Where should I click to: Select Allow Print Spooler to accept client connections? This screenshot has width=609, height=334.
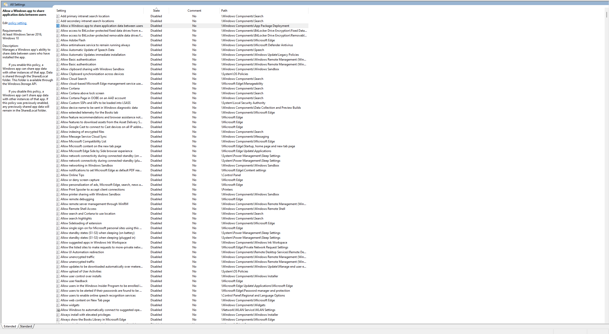point(93,190)
